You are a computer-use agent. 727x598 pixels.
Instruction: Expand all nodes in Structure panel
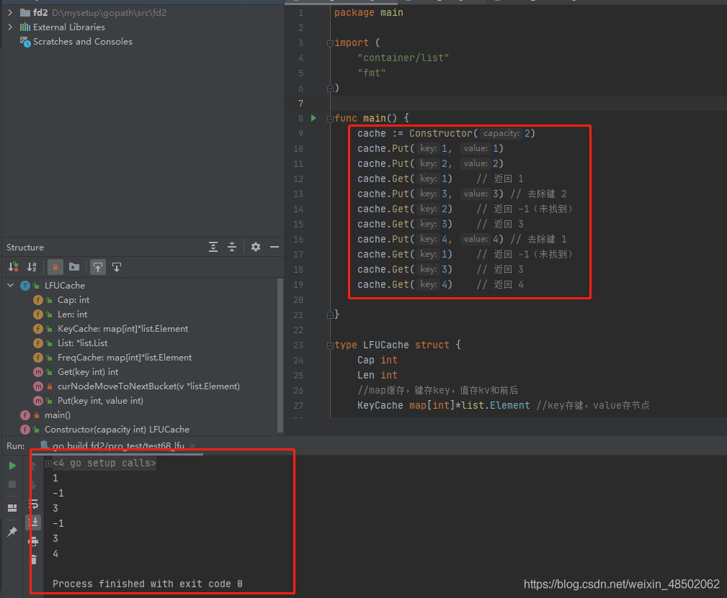pos(213,247)
